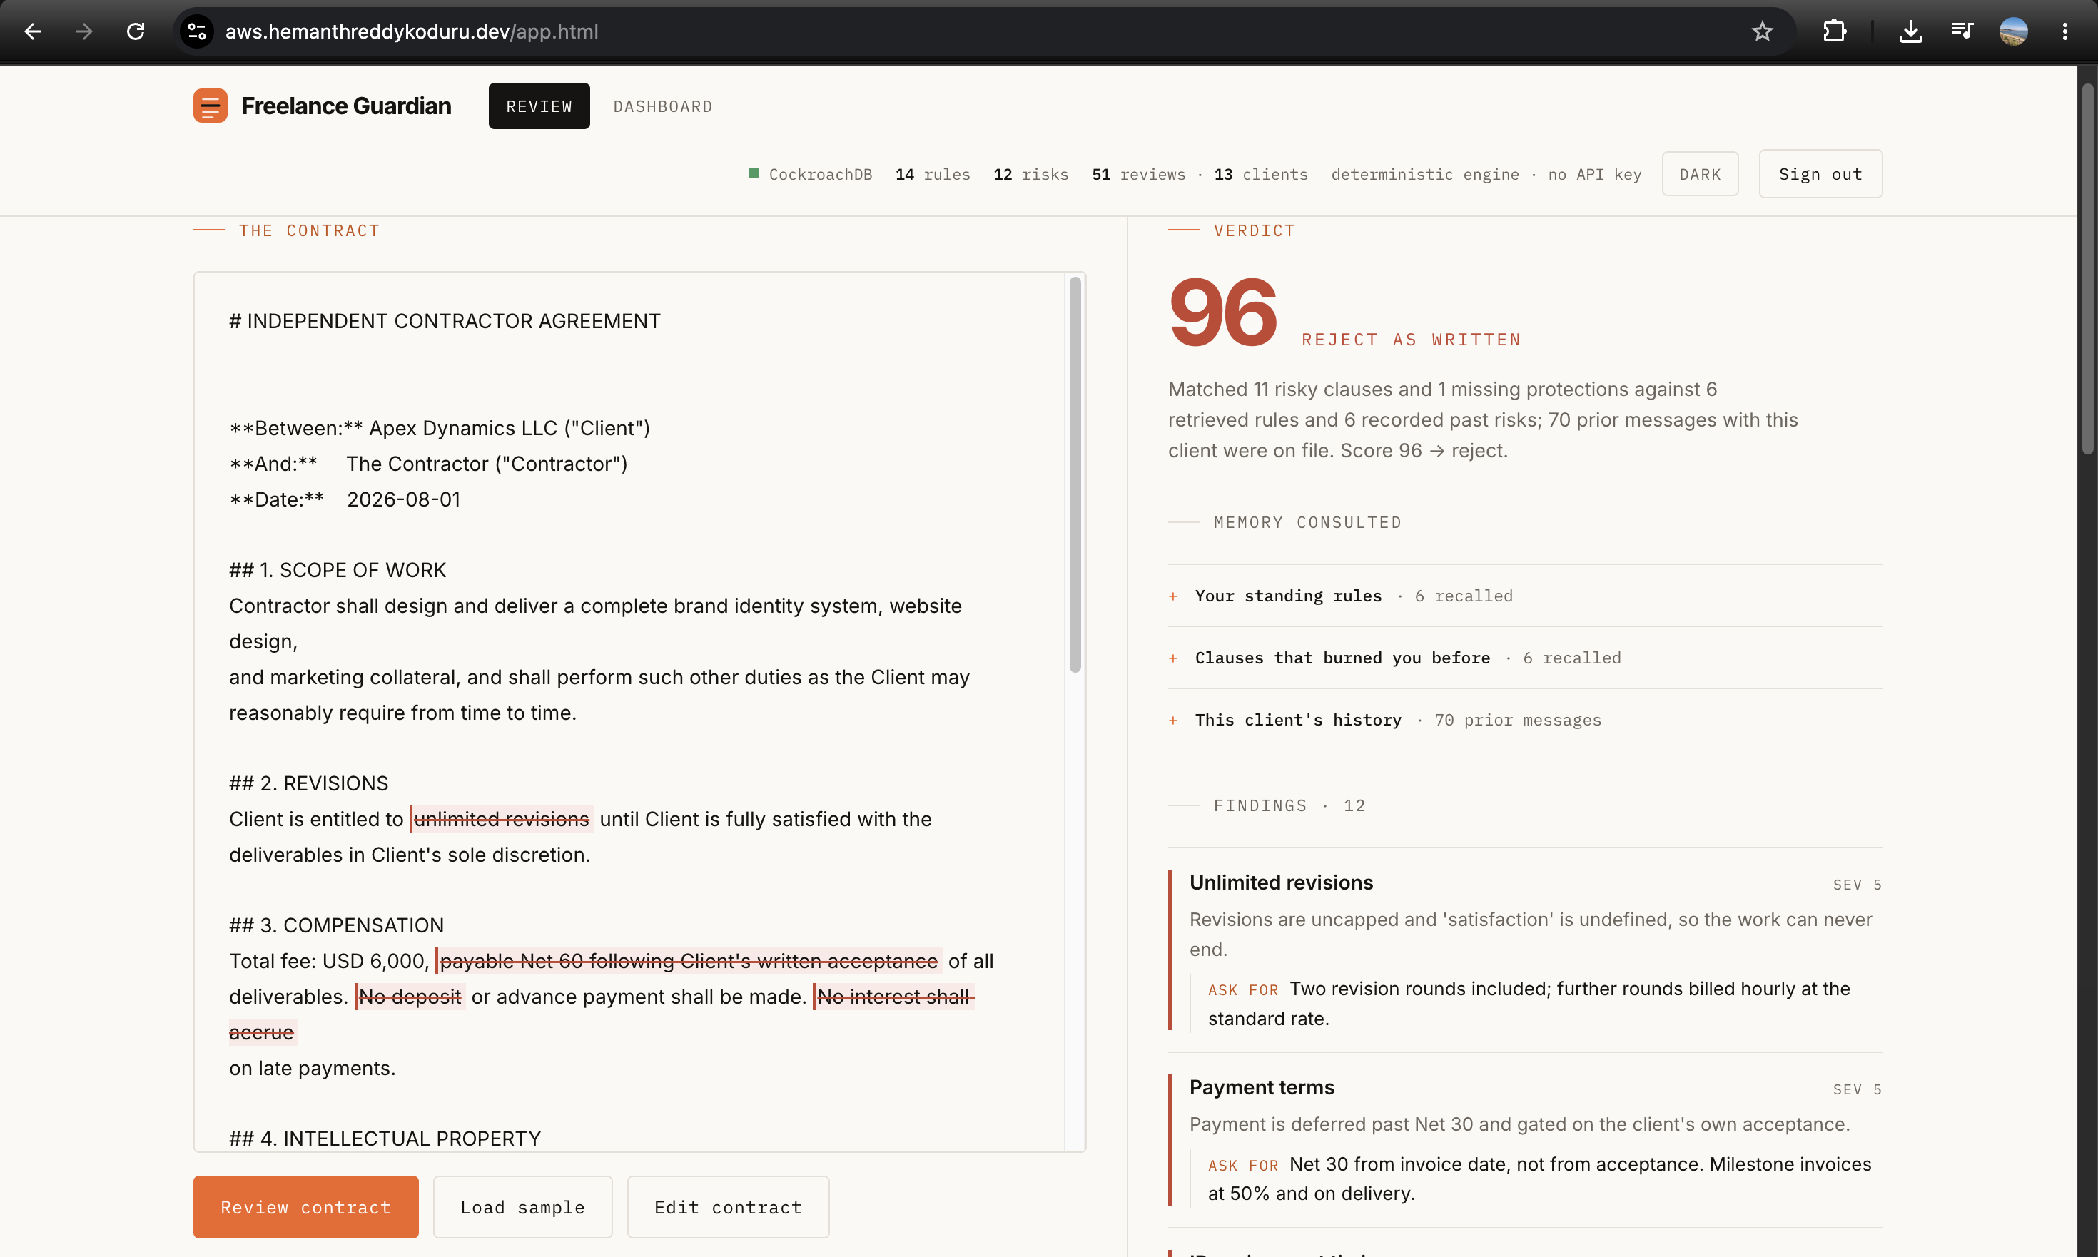Click '## 1. SCOPE OF WORK' heading
2098x1257 pixels.
point(338,570)
